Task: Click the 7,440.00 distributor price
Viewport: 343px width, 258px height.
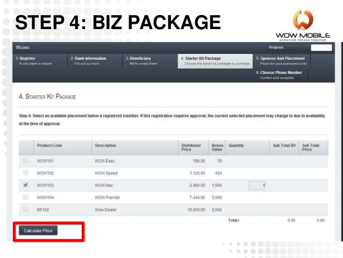Action: 197,198
